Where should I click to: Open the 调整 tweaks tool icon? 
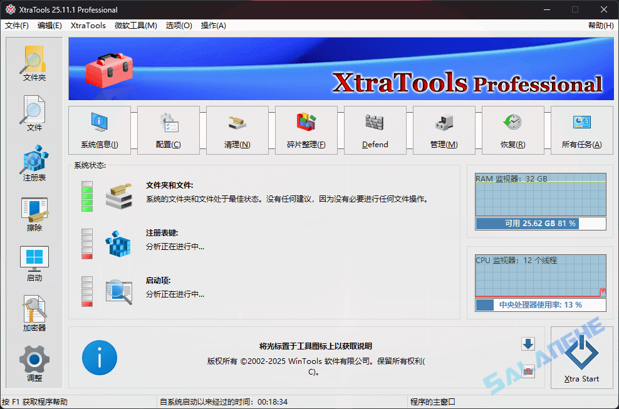tap(34, 358)
